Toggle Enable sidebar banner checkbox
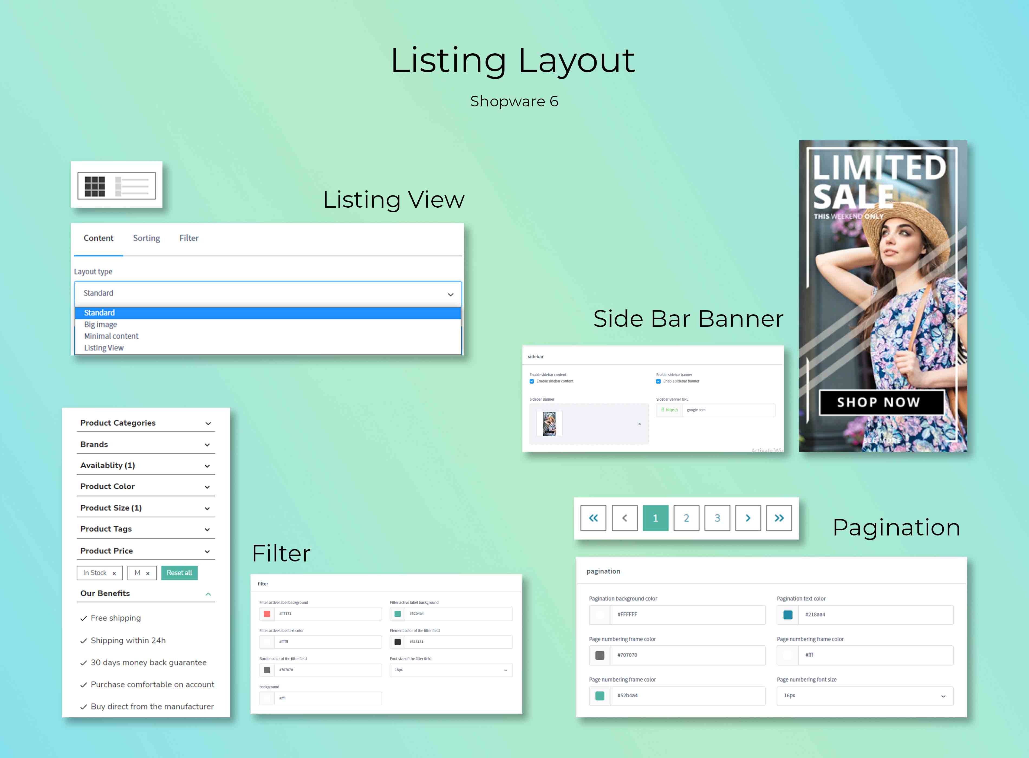This screenshot has height=758, width=1029. [659, 381]
